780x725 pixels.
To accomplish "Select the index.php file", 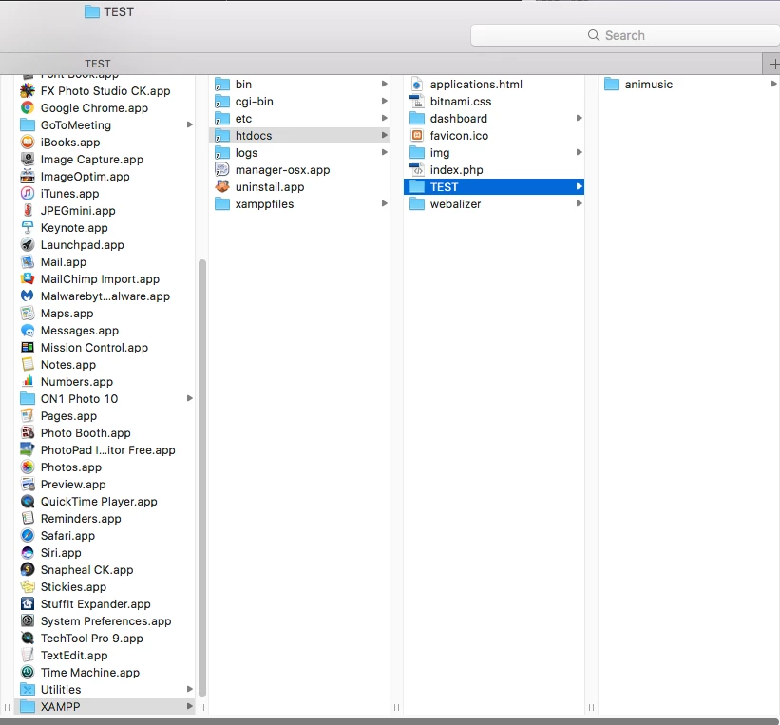I will (x=494, y=170).
